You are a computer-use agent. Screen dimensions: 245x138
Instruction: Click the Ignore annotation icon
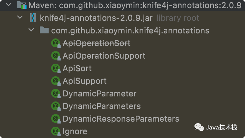pos(56,131)
